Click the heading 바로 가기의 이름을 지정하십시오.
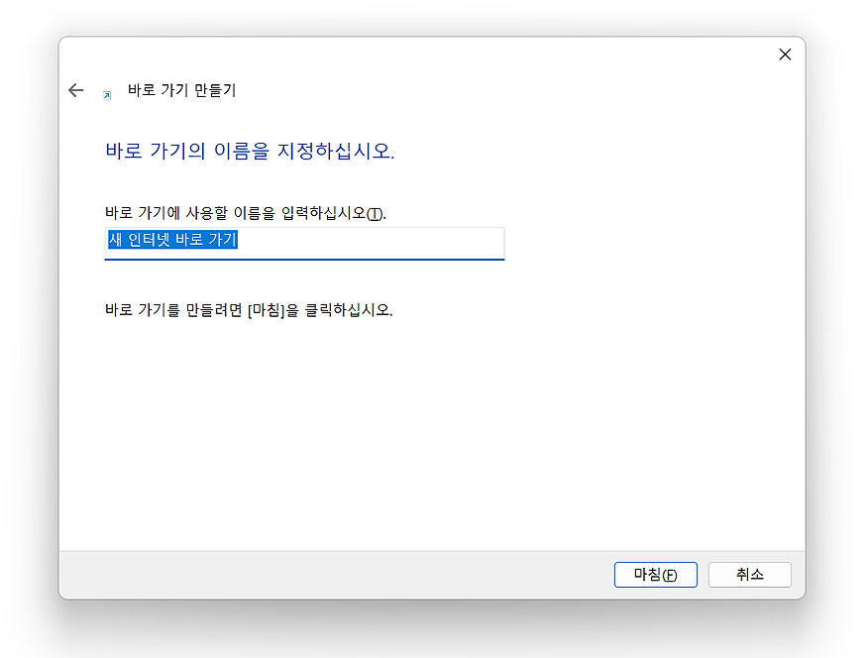This screenshot has width=867, height=658. 250,151
